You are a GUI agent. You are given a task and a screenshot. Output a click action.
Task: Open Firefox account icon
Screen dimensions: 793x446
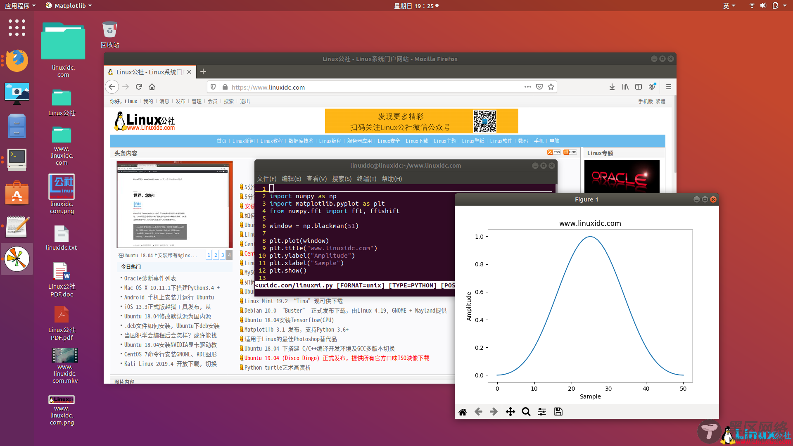652,87
